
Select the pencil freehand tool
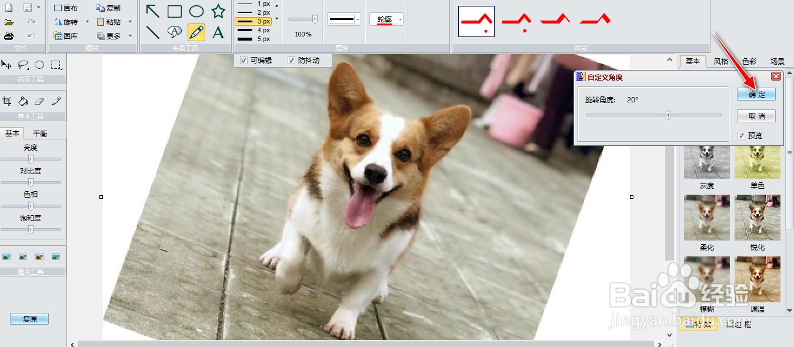click(x=196, y=32)
